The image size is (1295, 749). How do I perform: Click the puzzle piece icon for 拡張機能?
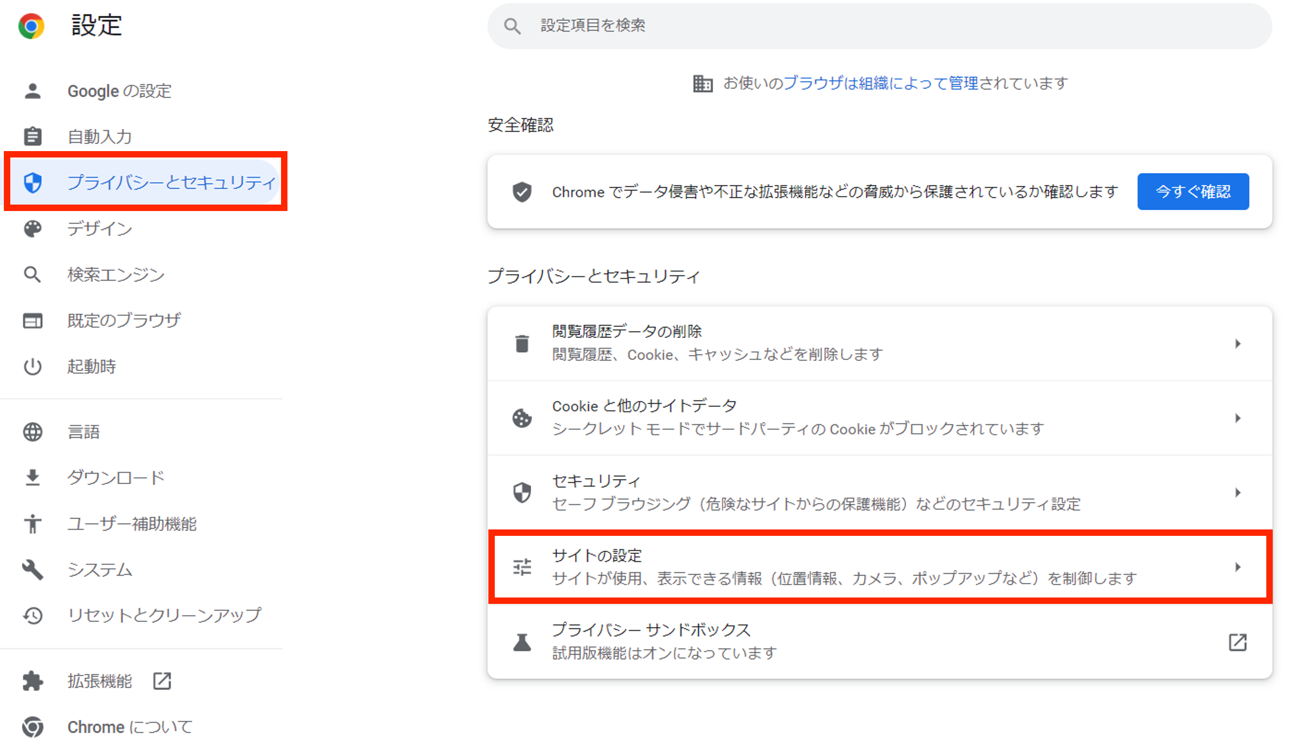(33, 681)
